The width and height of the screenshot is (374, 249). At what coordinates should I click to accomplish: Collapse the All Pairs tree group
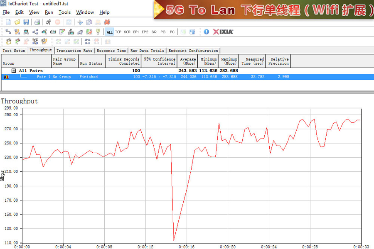pos(14,71)
